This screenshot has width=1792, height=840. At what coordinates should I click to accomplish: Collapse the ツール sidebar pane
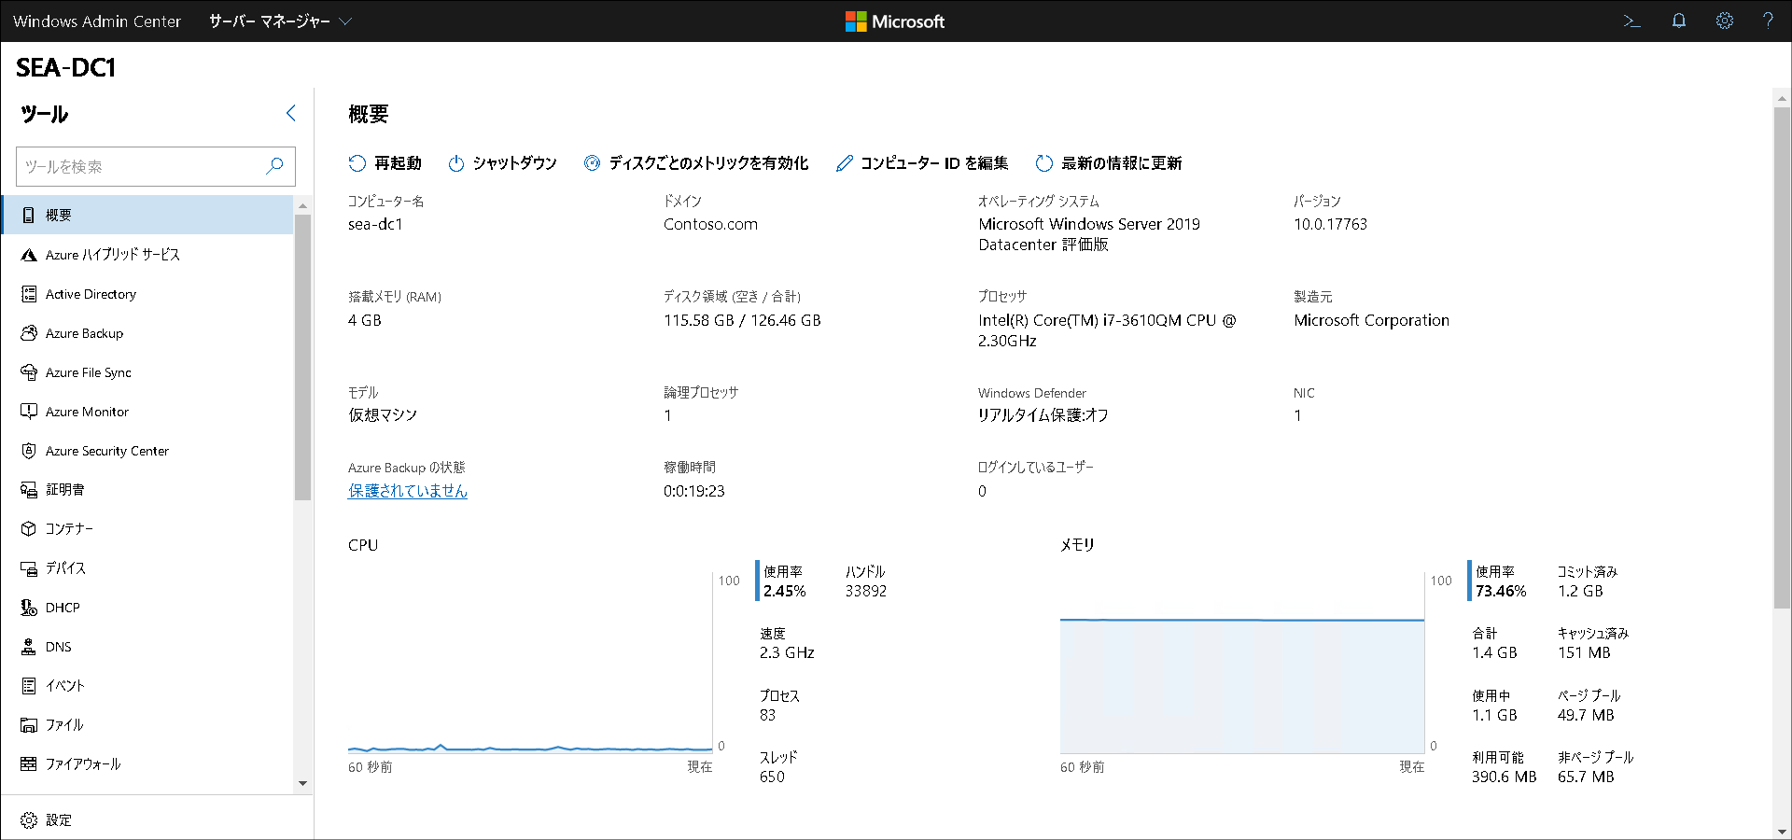click(x=290, y=113)
